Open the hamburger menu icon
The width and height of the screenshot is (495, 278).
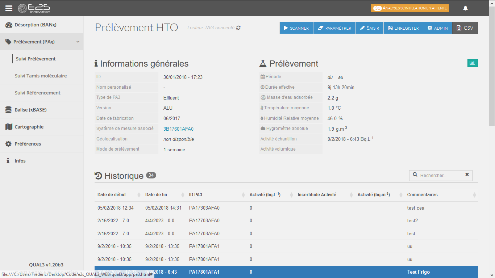[x=9, y=8]
